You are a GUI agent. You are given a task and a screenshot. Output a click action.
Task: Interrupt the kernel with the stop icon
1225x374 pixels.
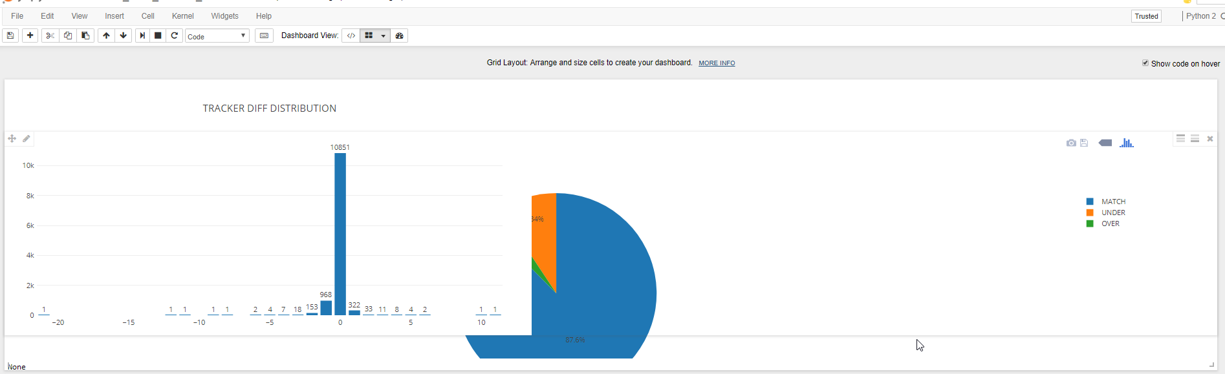tap(158, 36)
